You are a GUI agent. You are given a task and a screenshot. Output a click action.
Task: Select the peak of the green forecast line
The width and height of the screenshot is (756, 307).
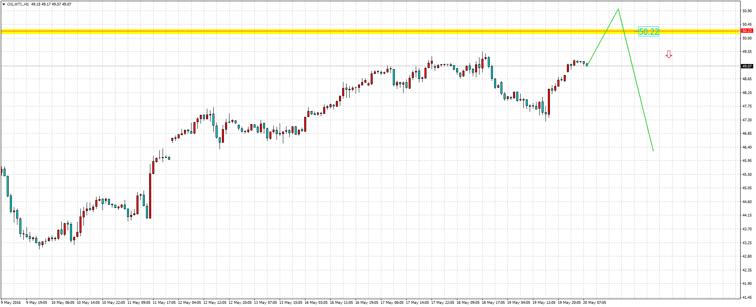point(618,9)
